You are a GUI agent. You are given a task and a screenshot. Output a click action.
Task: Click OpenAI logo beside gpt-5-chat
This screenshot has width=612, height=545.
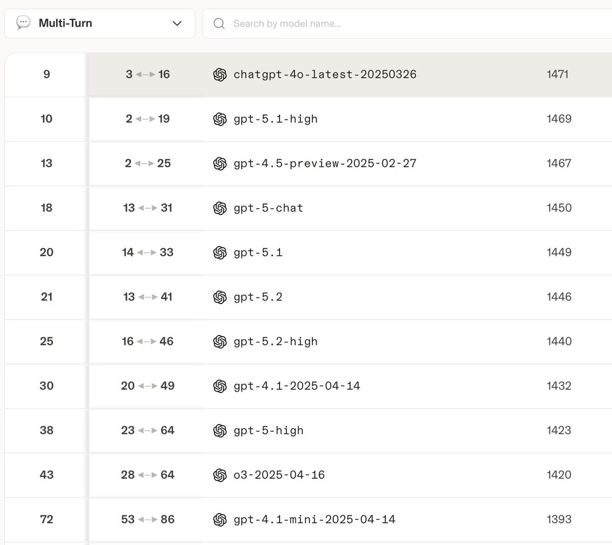tap(220, 208)
